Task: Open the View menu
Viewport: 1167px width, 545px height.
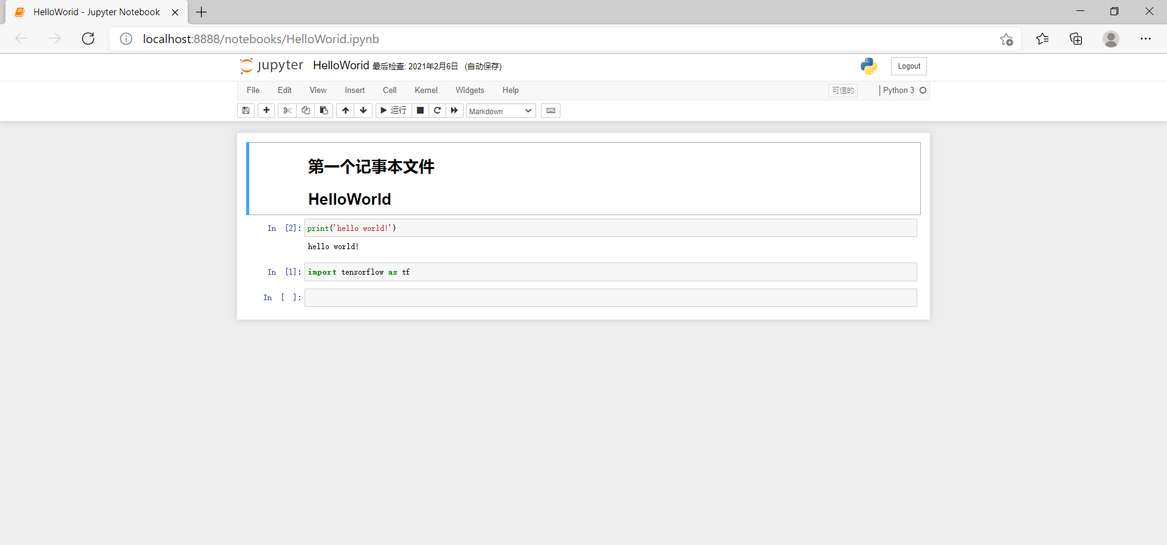Action: click(x=318, y=90)
